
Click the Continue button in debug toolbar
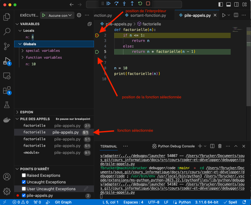pyautogui.click(x=109, y=4)
